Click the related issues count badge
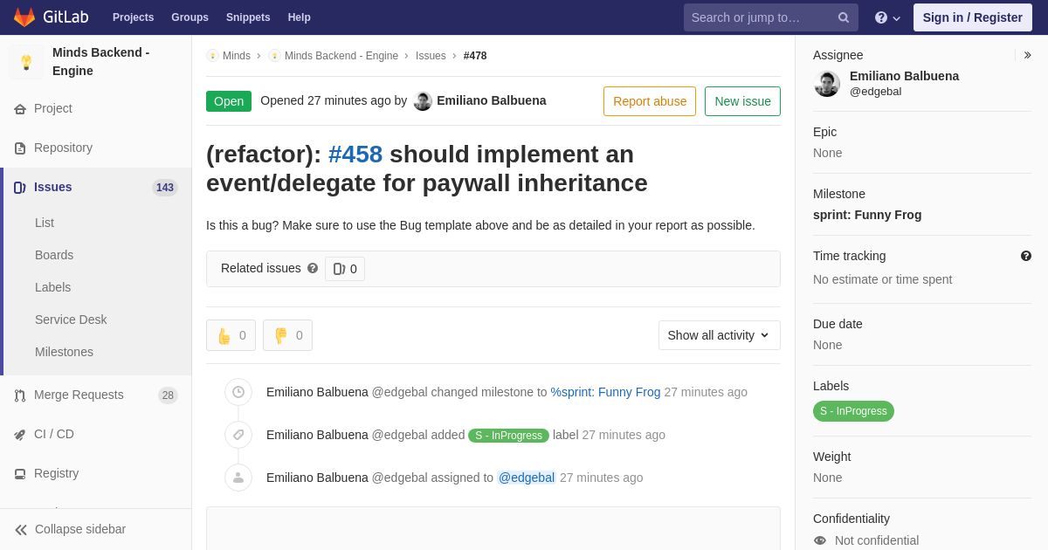The image size is (1048, 550). point(345,269)
